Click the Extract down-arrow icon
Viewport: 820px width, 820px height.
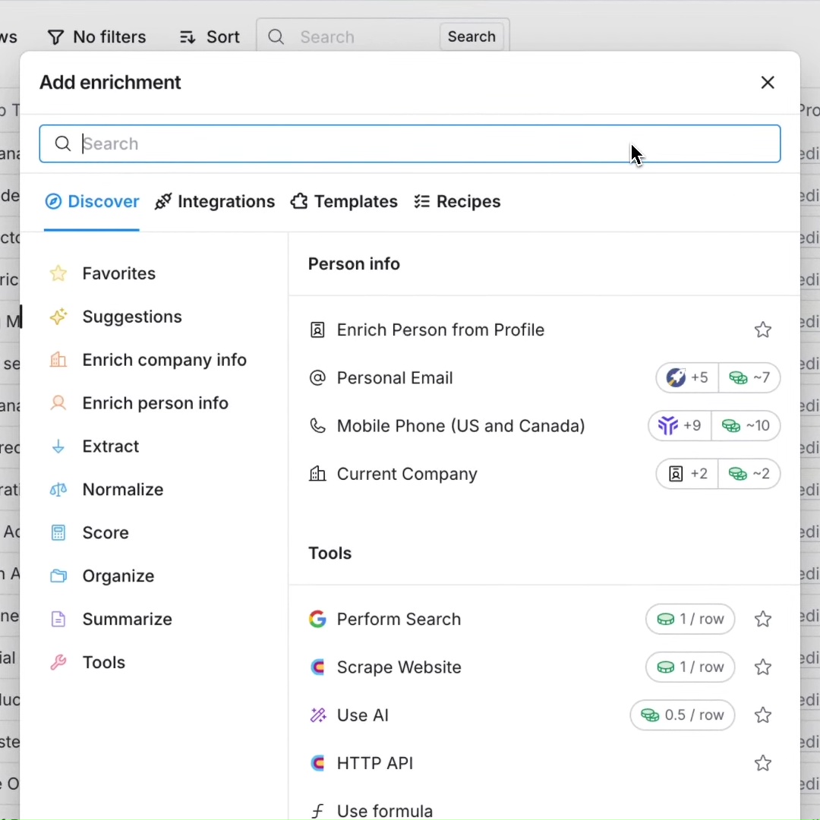(58, 446)
